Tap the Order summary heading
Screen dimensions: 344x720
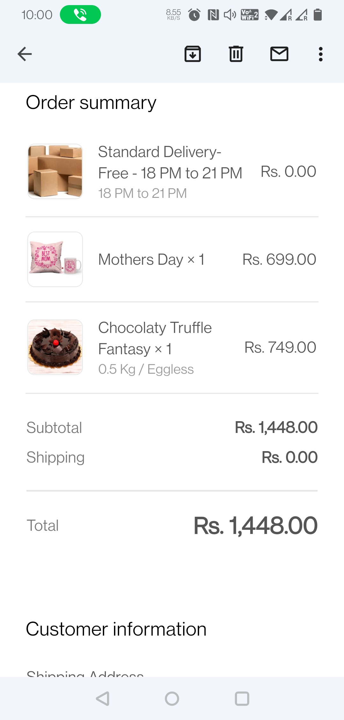pyautogui.click(x=91, y=103)
